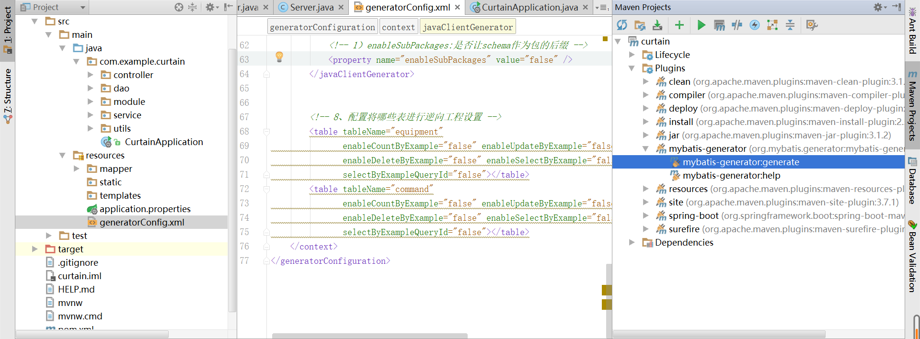920x339 pixels.
Task: Collapse the src folder
Action: tap(34, 21)
